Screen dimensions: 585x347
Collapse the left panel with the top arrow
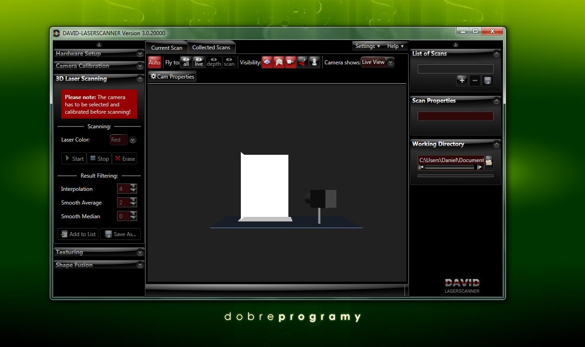99,45
